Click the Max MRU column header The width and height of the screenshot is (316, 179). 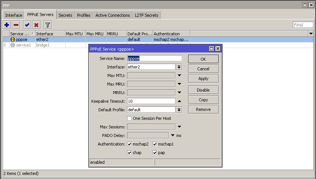tap(96, 34)
